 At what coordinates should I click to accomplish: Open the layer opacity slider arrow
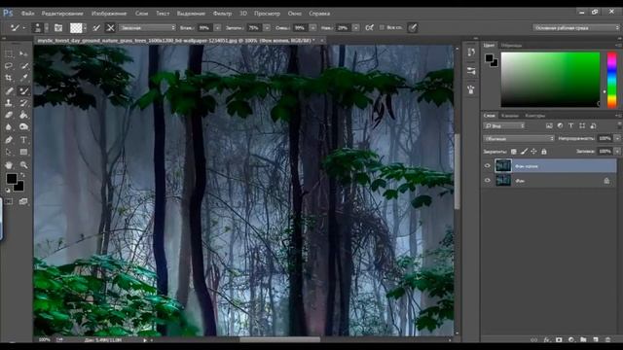tap(617, 138)
